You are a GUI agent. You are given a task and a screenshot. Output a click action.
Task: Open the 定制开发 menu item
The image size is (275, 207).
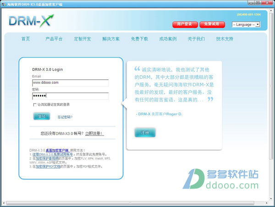click(82, 39)
